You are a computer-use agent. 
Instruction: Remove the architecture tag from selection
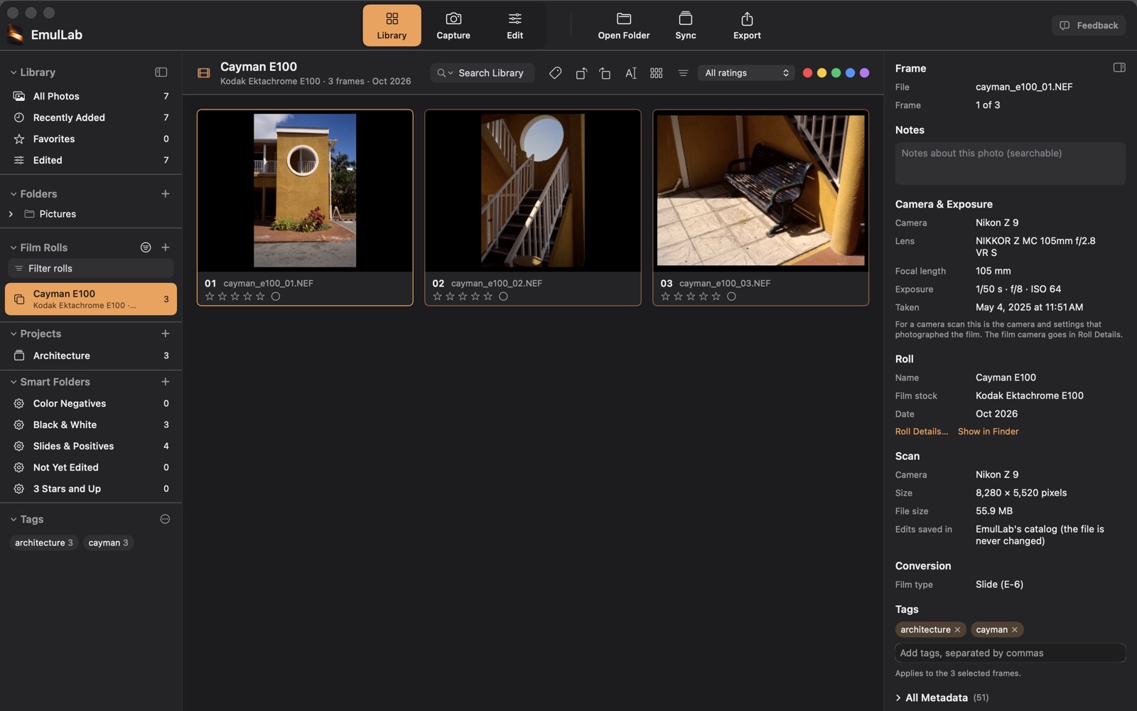pos(957,630)
